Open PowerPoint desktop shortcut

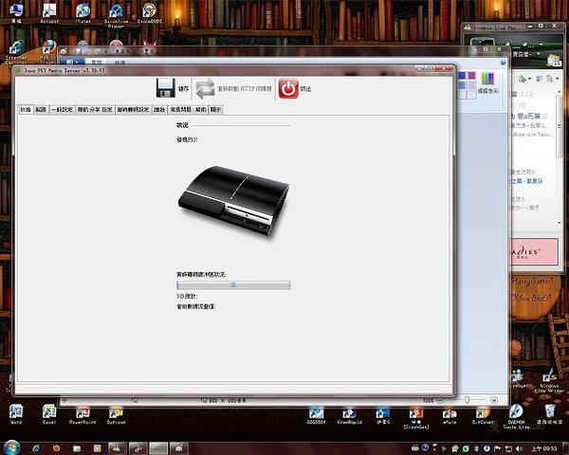pyautogui.click(x=83, y=415)
